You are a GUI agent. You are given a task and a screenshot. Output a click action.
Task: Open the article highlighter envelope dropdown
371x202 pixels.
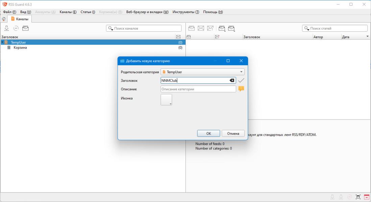222,29
